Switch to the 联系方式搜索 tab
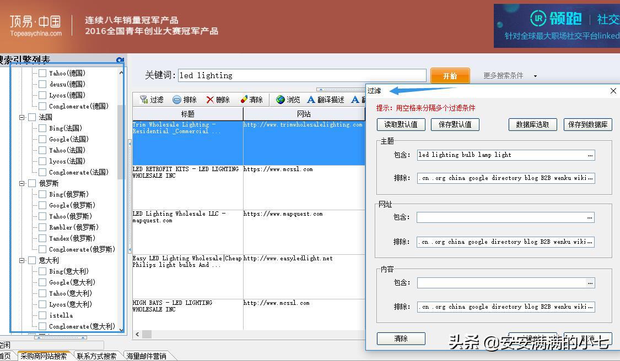The image size is (620, 361). click(x=97, y=355)
